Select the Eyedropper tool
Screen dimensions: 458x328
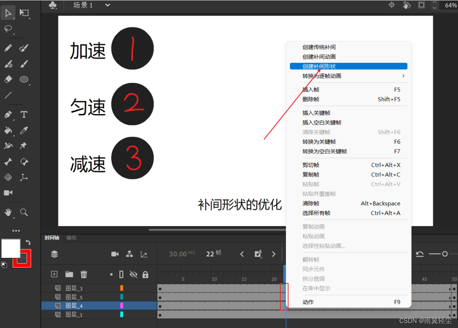click(x=24, y=130)
